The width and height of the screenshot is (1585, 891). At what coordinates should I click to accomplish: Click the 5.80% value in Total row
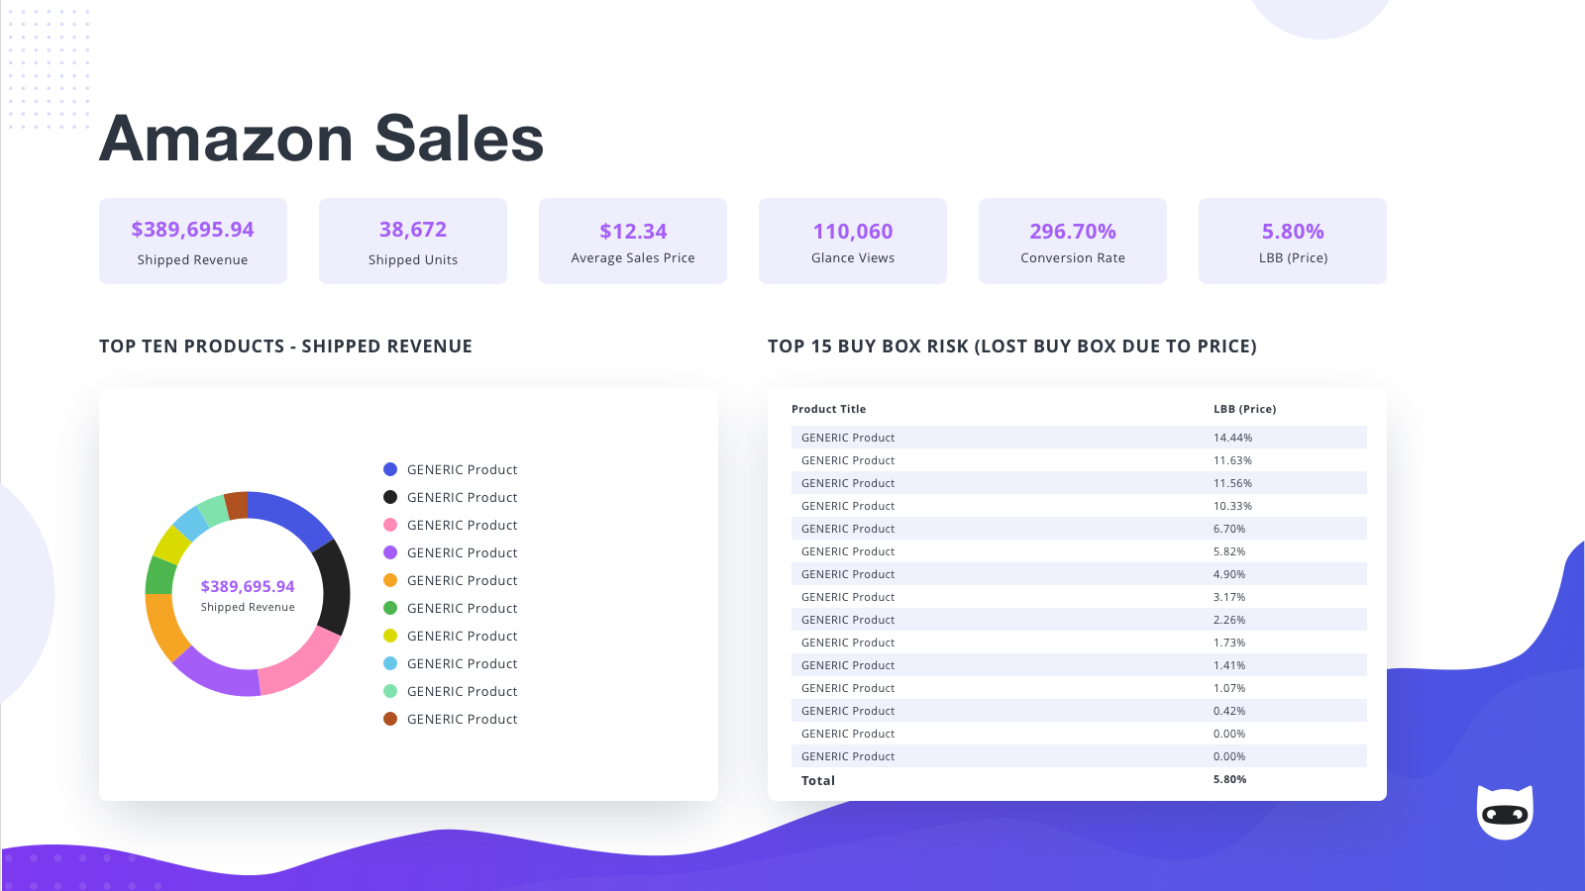[x=1229, y=779]
